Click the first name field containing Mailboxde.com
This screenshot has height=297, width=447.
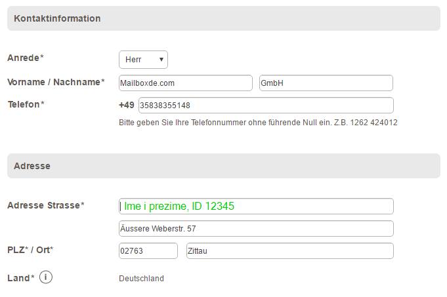(x=185, y=83)
